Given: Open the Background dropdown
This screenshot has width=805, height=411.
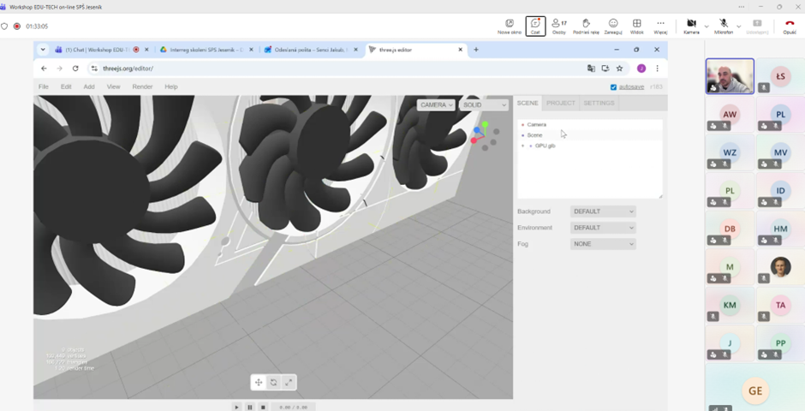Looking at the screenshot, I should [603, 211].
